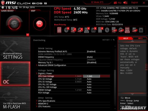Image resolution: width=148 pixels, height=111 pixels.
Task: Expand the DigitALL Power submenu
Action: (x=45, y=73)
